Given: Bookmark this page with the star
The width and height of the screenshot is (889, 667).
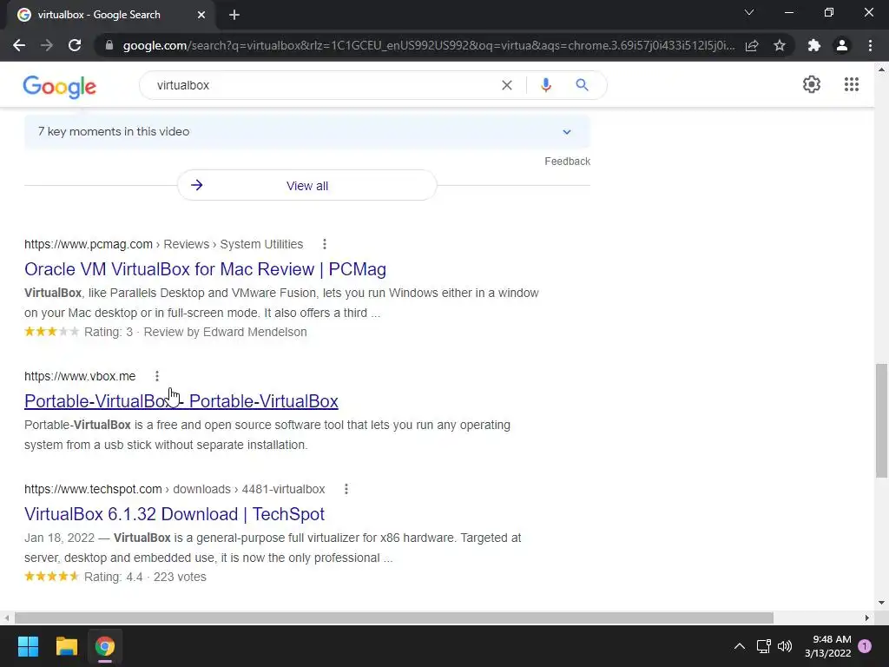Looking at the screenshot, I should pos(780,45).
